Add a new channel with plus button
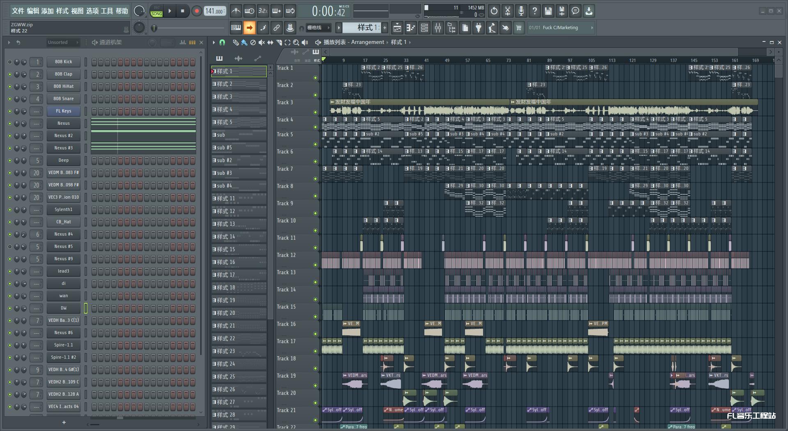The image size is (788, 431). [64, 422]
